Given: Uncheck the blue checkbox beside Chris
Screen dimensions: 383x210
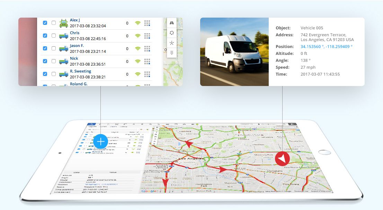Looking at the screenshot, I should click(x=45, y=36).
